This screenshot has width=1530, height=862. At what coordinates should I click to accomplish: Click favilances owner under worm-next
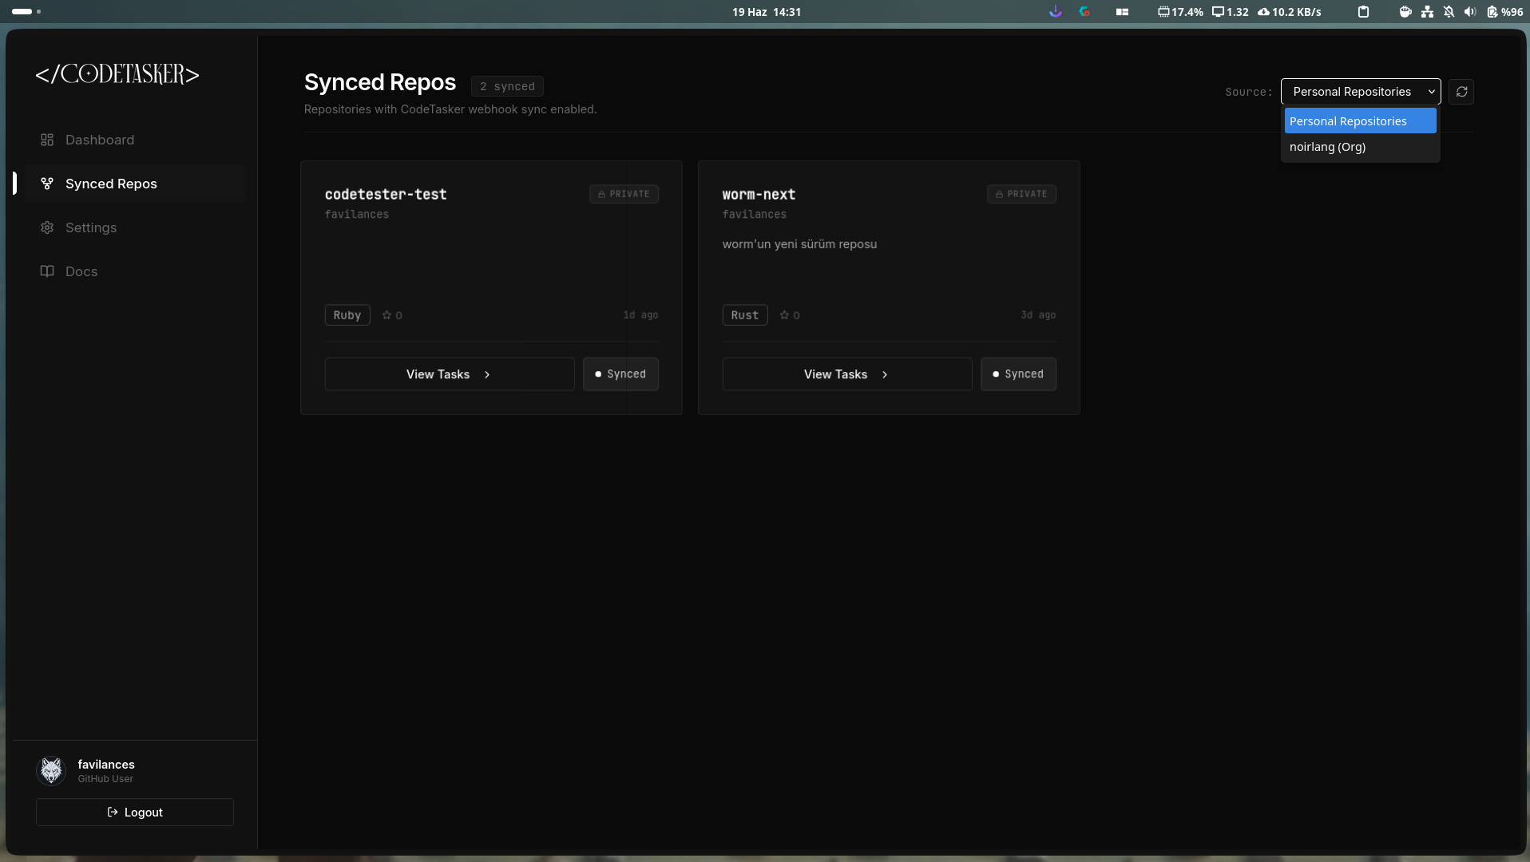click(x=755, y=215)
